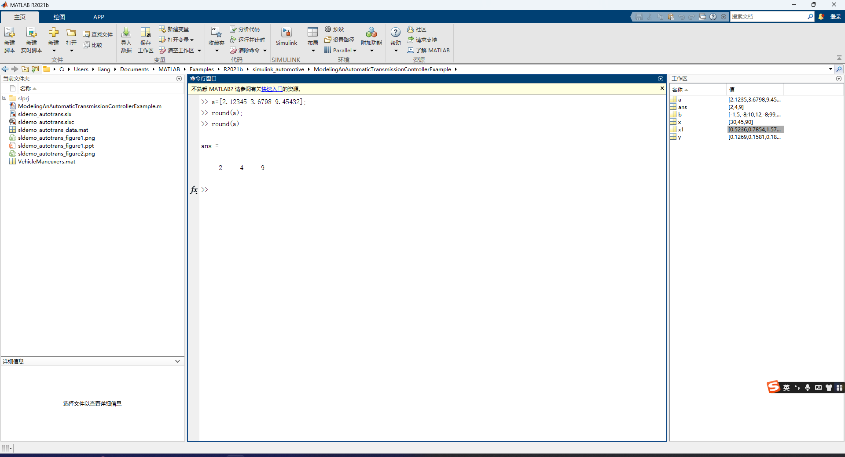Sort current folder by Name (名称) column header
Image resolution: width=845 pixels, height=457 pixels.
point(100,89)
